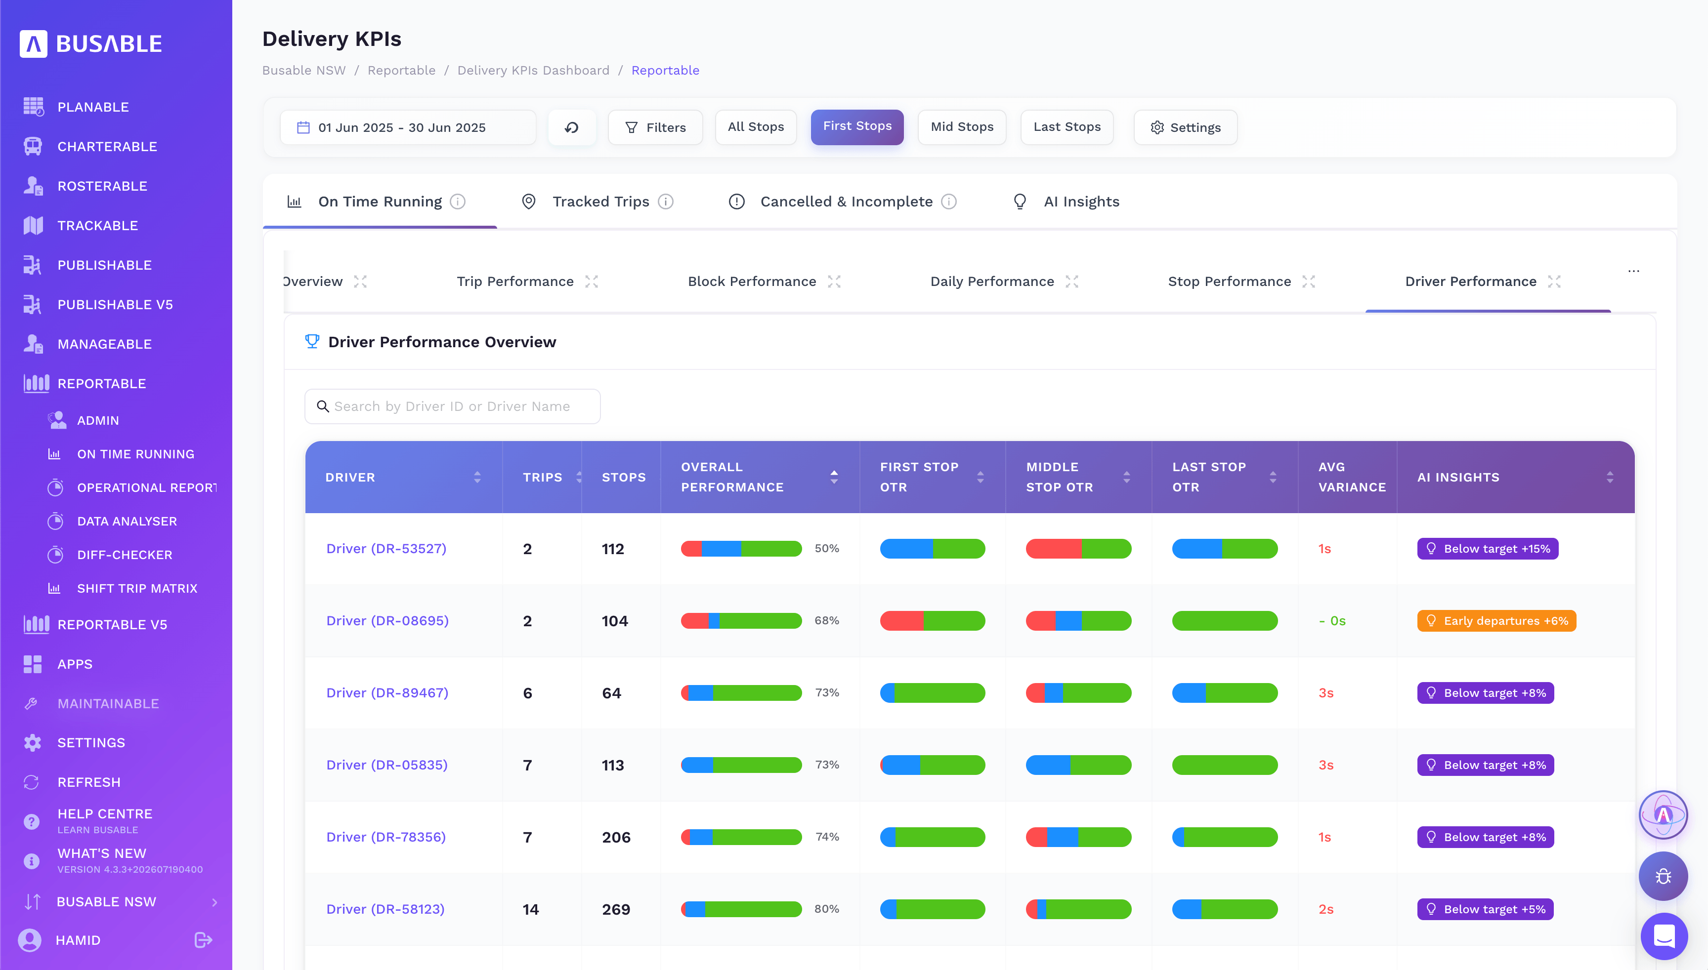This screenshot has width=1708, height=970.
Task: Select the Last Stops filter toggle
Action: tap(1067, 126)
